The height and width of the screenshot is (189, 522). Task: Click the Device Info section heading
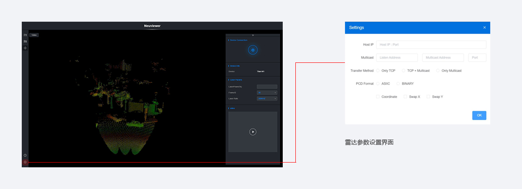click(x=234, y=66)
